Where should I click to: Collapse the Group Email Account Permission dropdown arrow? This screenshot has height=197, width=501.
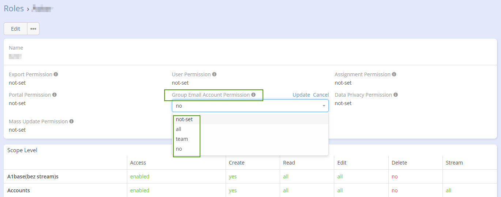pyautogui.click(x=324, y=106)
